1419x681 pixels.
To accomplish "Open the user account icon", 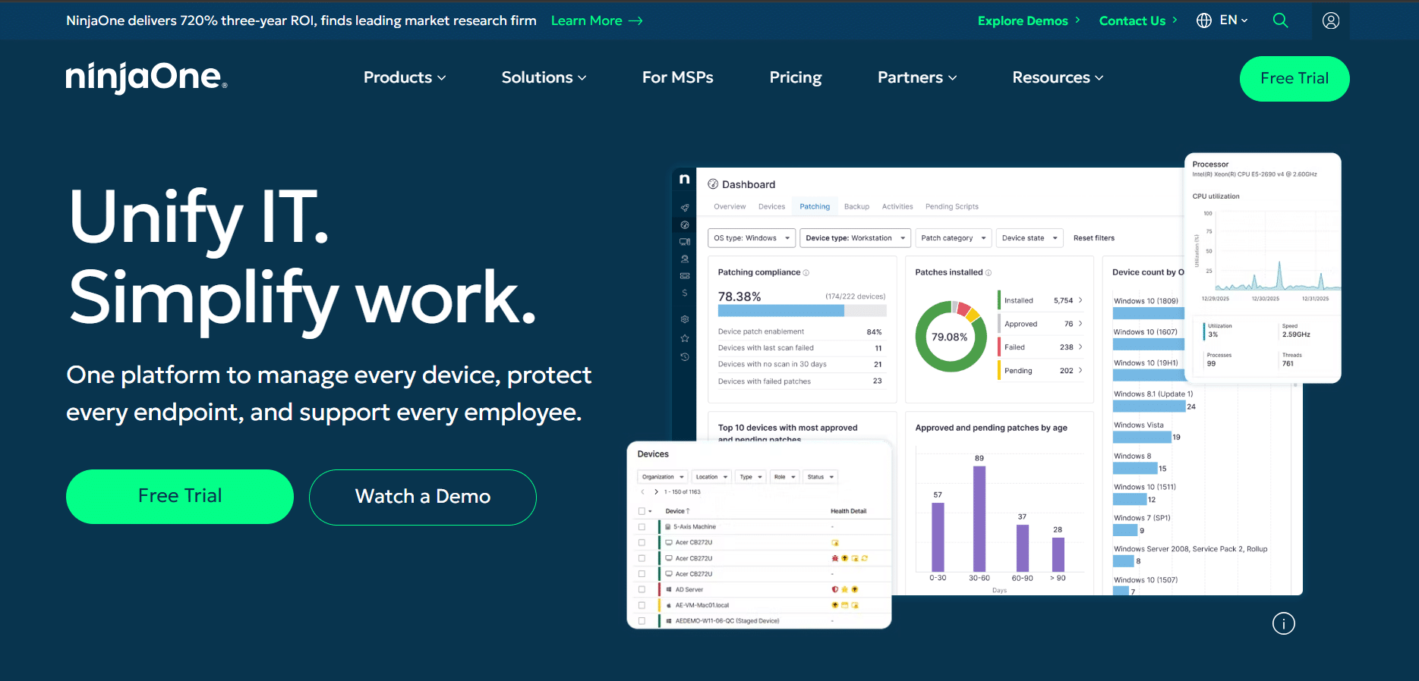I will (1331, 20).
